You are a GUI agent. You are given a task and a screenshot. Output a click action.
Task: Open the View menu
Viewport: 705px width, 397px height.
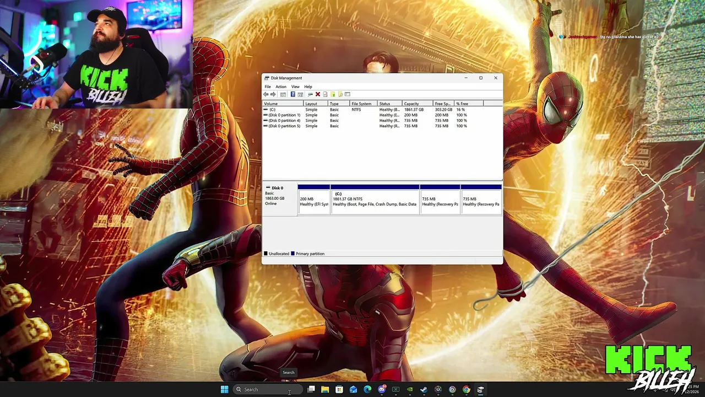pos(295,87)
